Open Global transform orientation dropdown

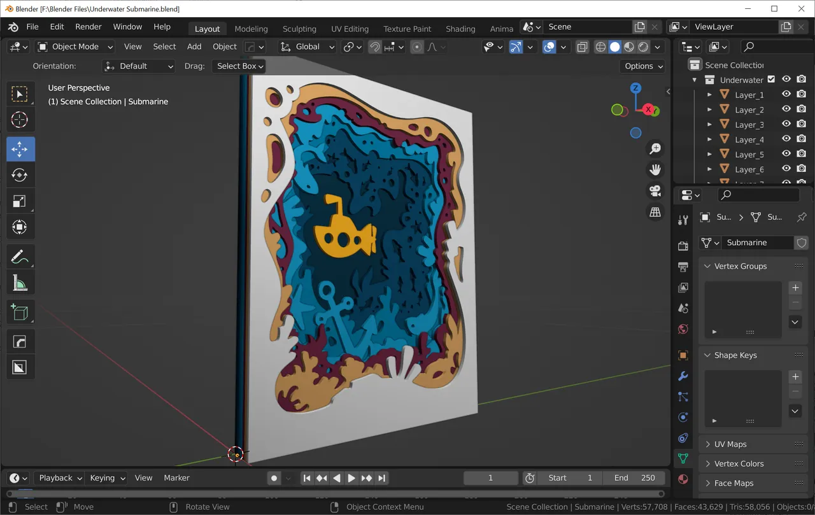point(308,46)
